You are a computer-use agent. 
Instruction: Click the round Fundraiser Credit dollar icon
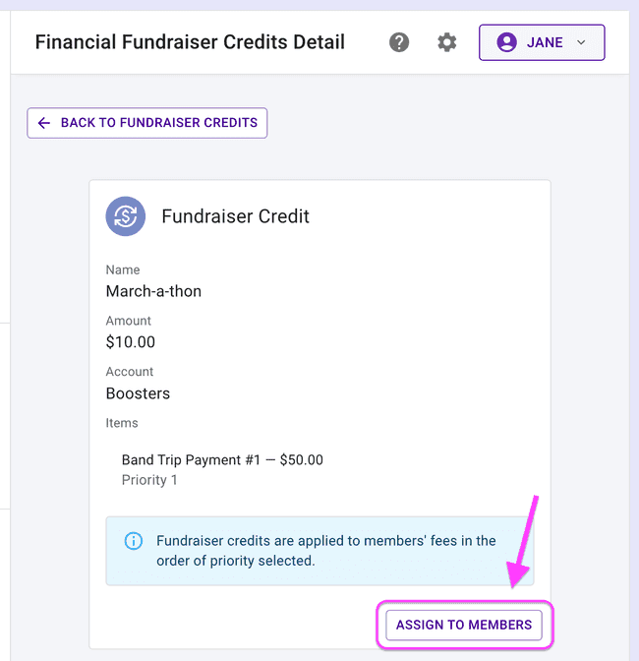coord(126,216)
